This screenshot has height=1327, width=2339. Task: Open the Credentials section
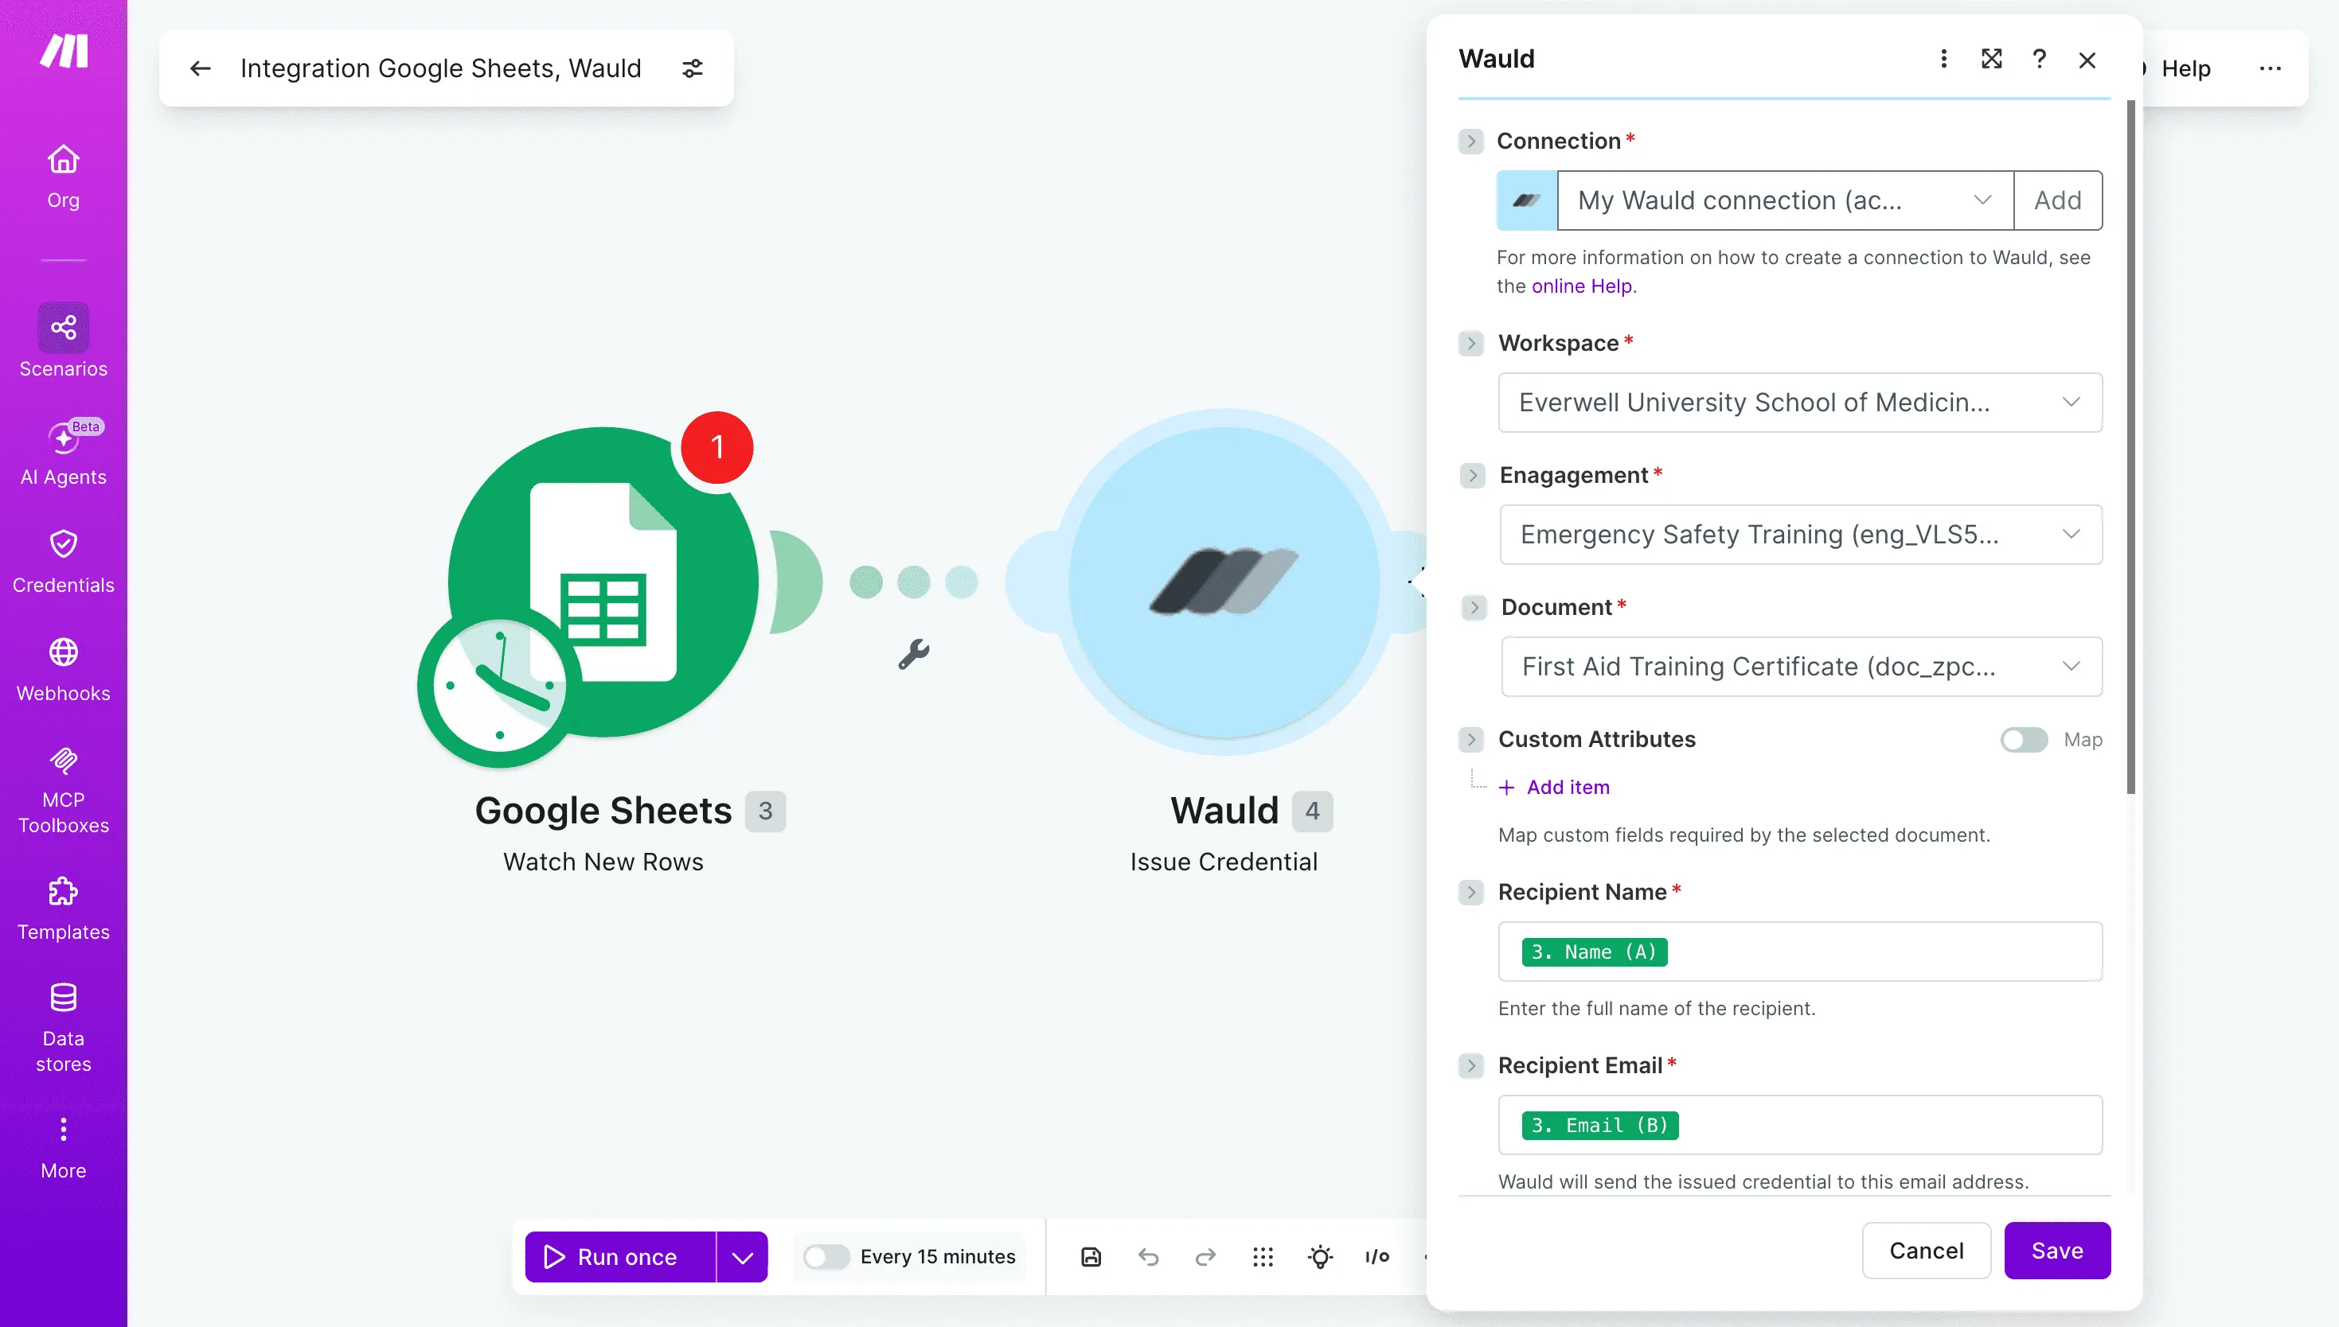[x=63, y=562]
